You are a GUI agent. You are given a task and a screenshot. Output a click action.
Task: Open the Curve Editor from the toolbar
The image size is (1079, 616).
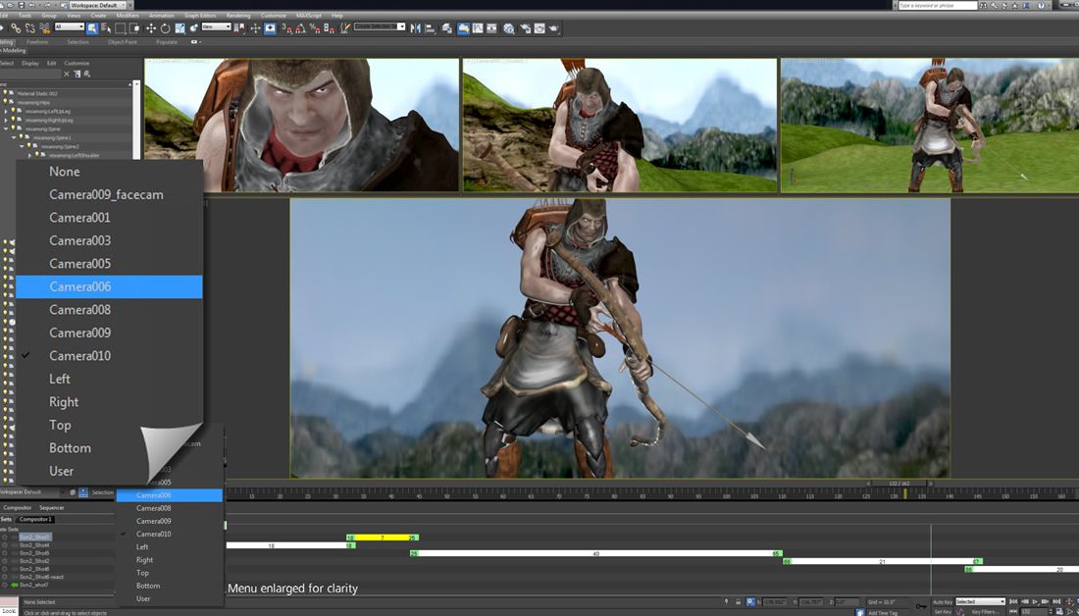[x=479, y=28]
